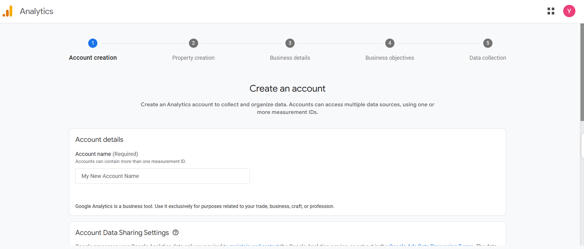This screenshot has width=584, height=249.
Task: Go to Property creation step label
Action: point(193,58)
